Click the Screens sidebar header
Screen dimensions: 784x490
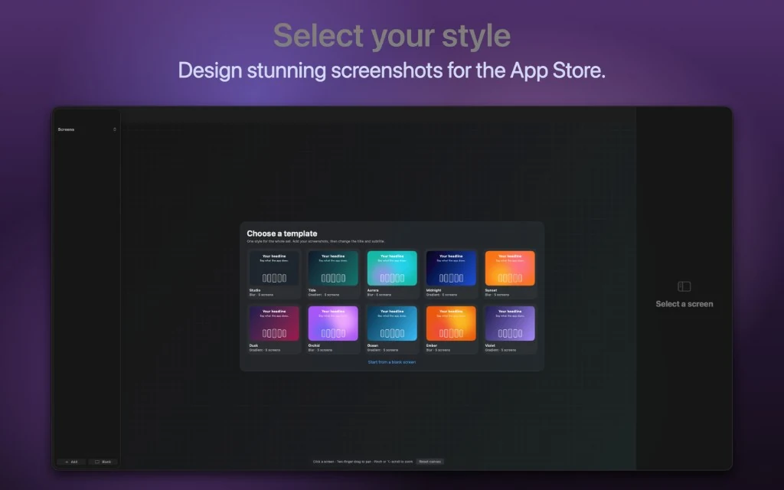pyautogui.click(x=66, y=129)
